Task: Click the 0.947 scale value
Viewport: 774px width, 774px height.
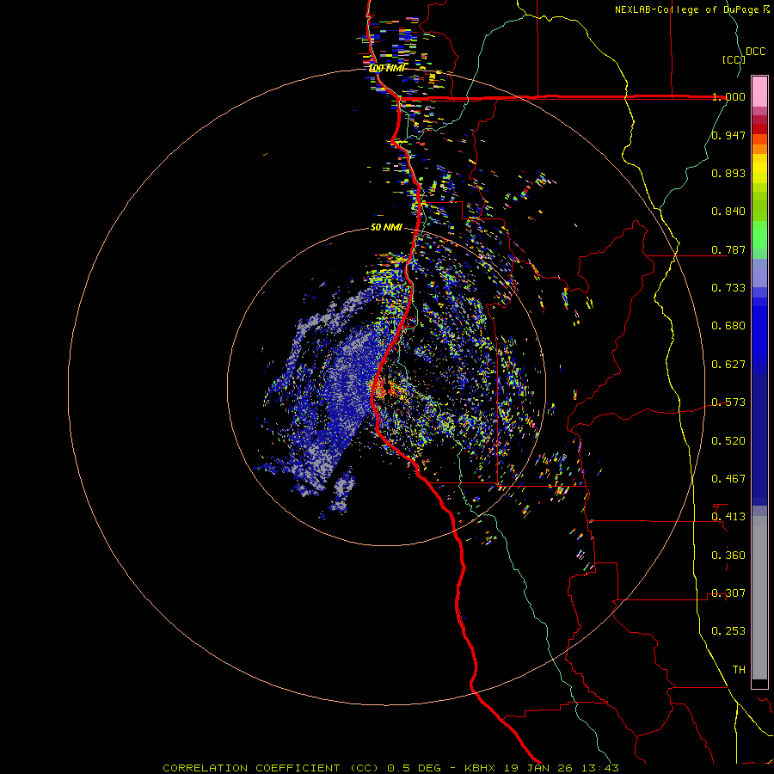Action: click(x=728, y=135)
